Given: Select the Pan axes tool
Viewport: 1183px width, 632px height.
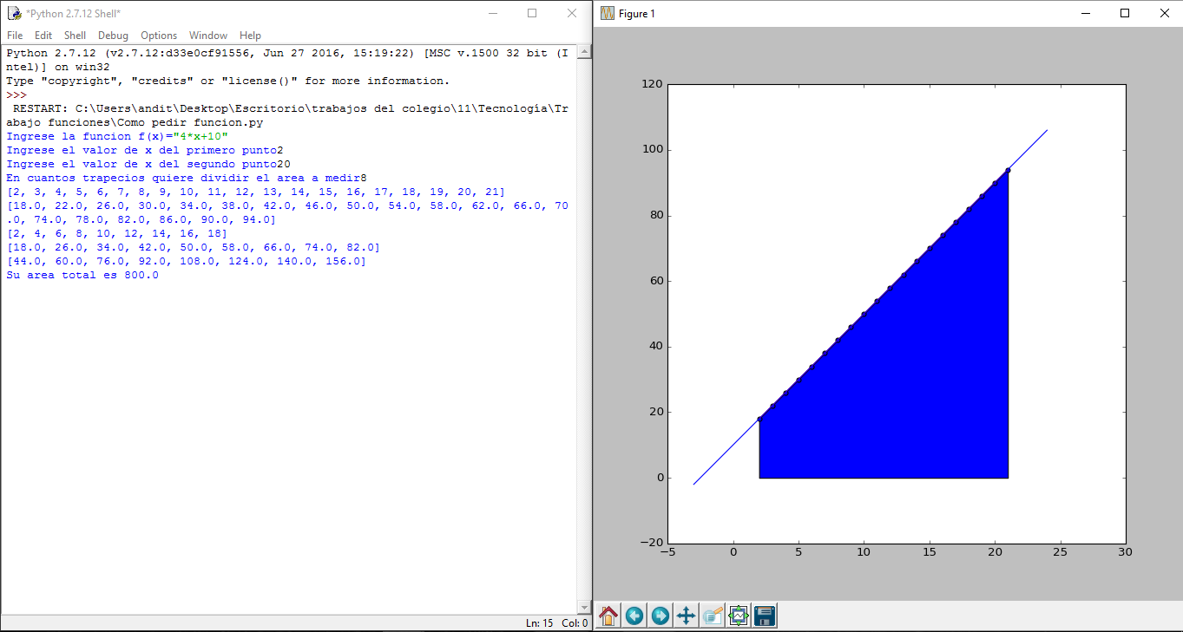Looking at the screenshot, I should [686, 616].
